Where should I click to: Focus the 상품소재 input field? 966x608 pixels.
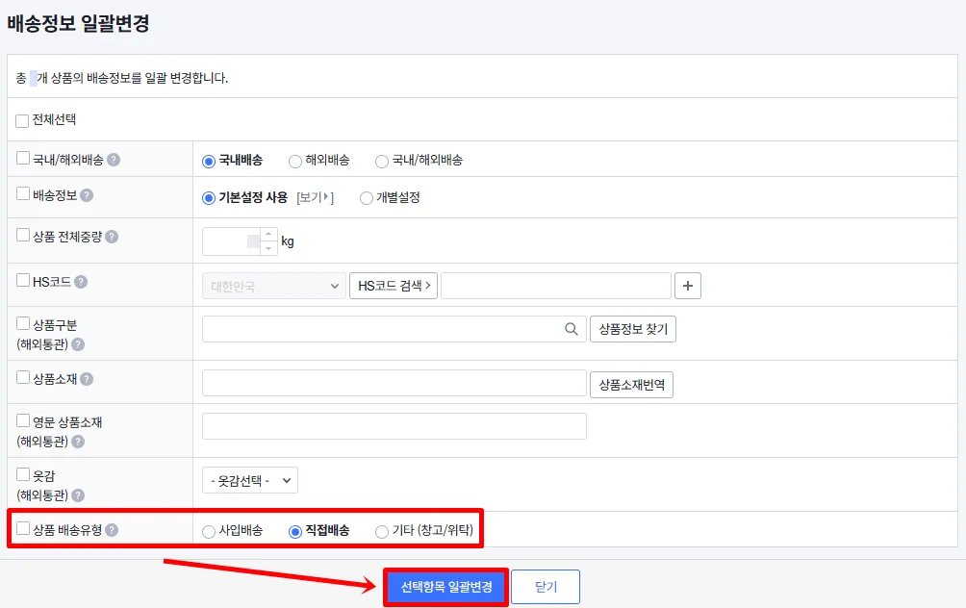[394, 383]
